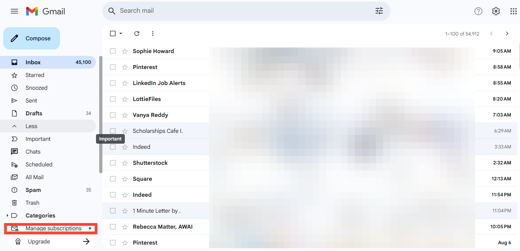Viewport: 520px width, 251px height.
Task: Expand the Categories label group
Action: coord(7,215)
